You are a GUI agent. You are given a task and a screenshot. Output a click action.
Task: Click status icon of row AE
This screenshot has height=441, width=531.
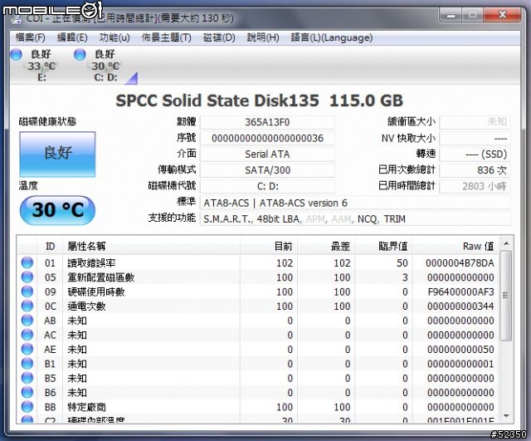(x=27, y=349)
